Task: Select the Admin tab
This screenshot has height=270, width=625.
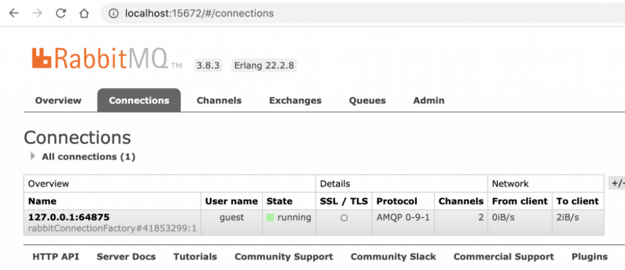Action: click(x=429, y=100)
